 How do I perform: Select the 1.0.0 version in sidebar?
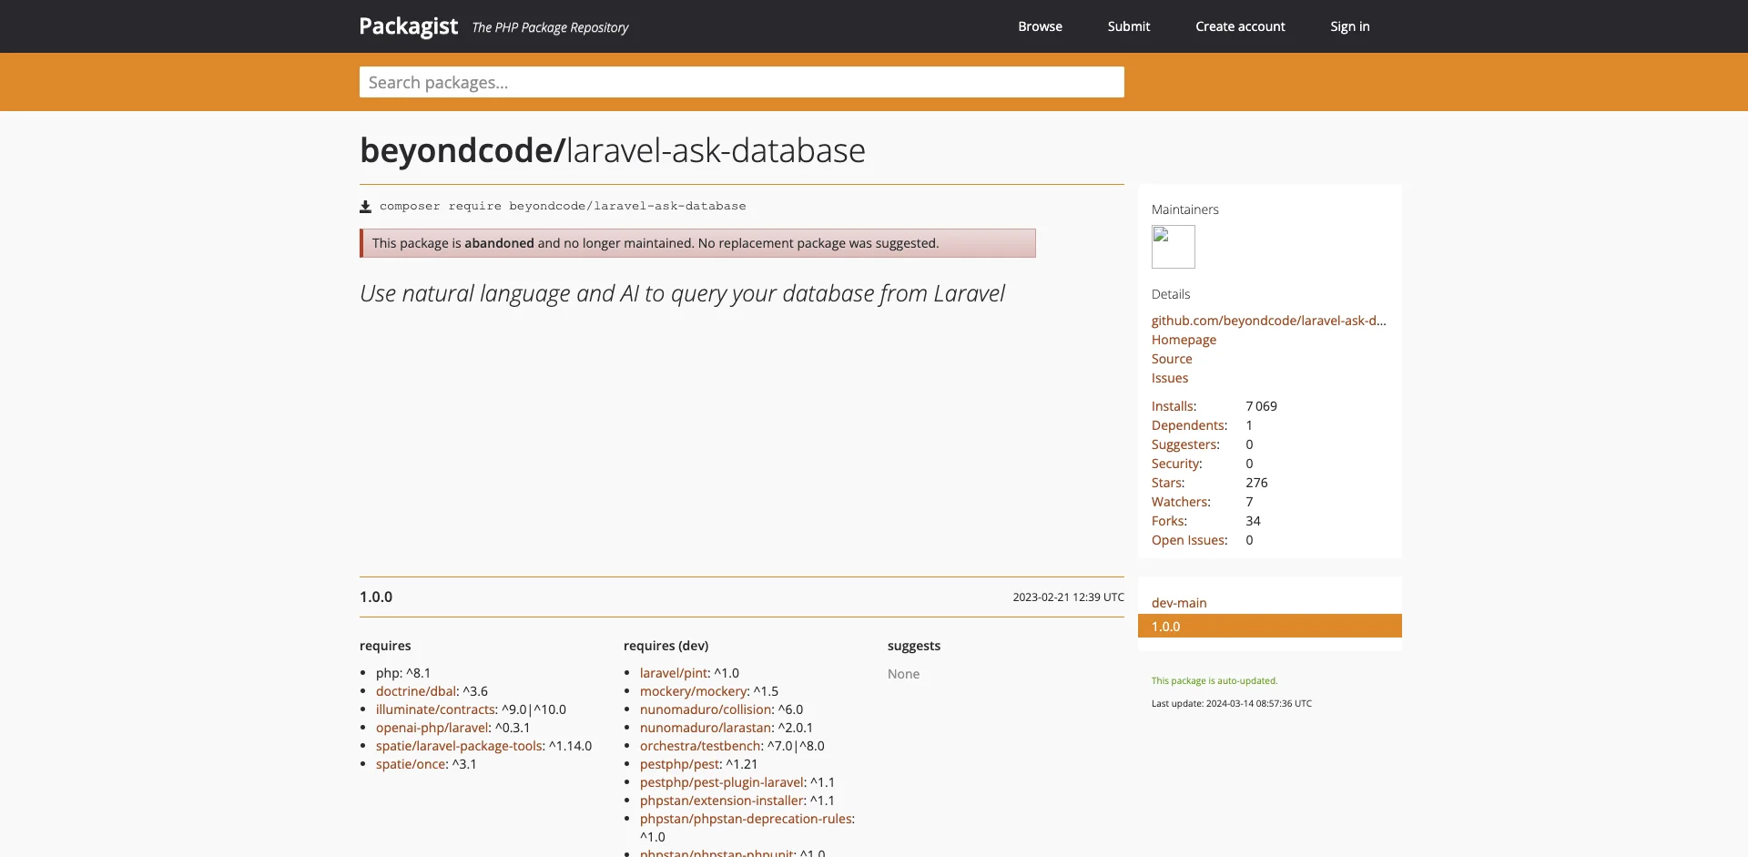pyautogui.click(x=1270, y=626)
